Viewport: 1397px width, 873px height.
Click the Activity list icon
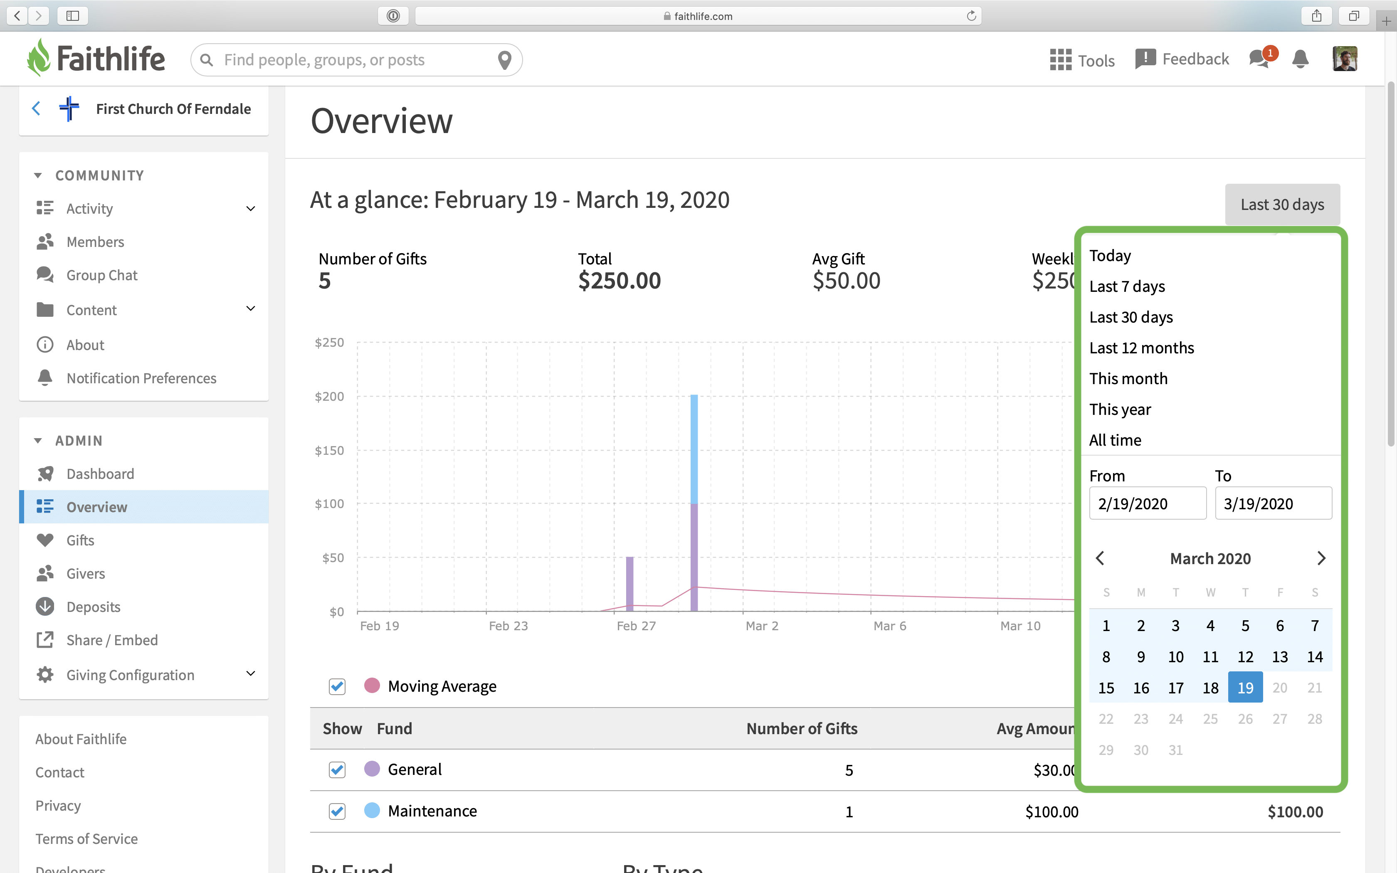45,208
